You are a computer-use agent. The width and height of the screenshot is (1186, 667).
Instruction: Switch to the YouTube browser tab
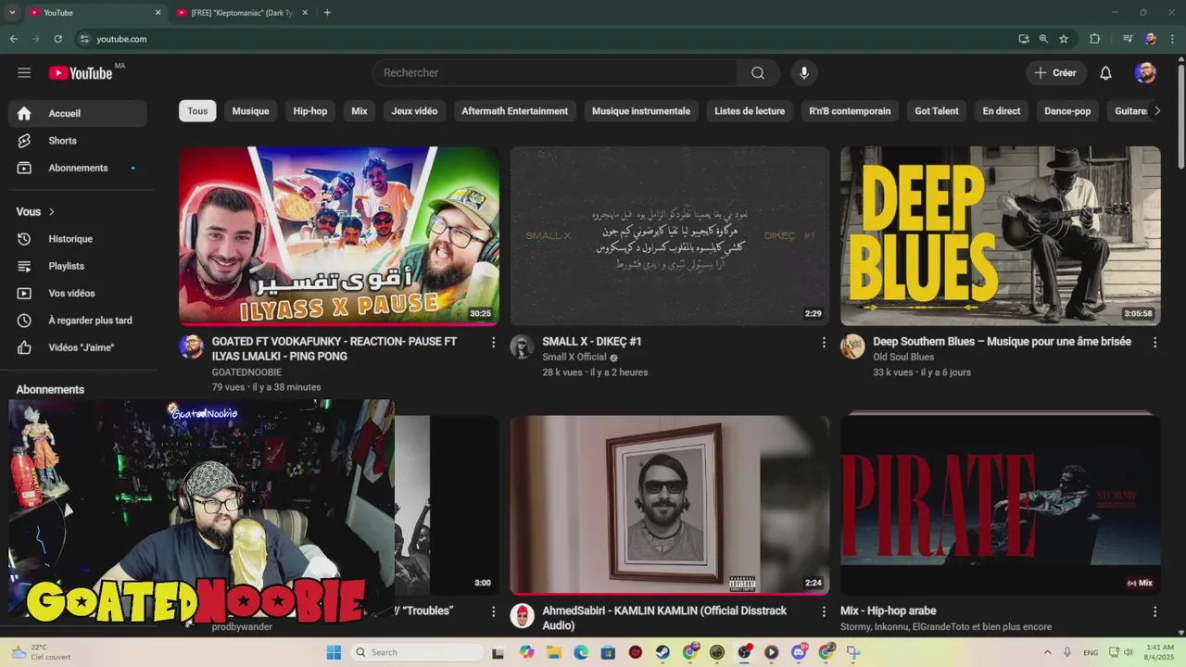tap(93, 12)
